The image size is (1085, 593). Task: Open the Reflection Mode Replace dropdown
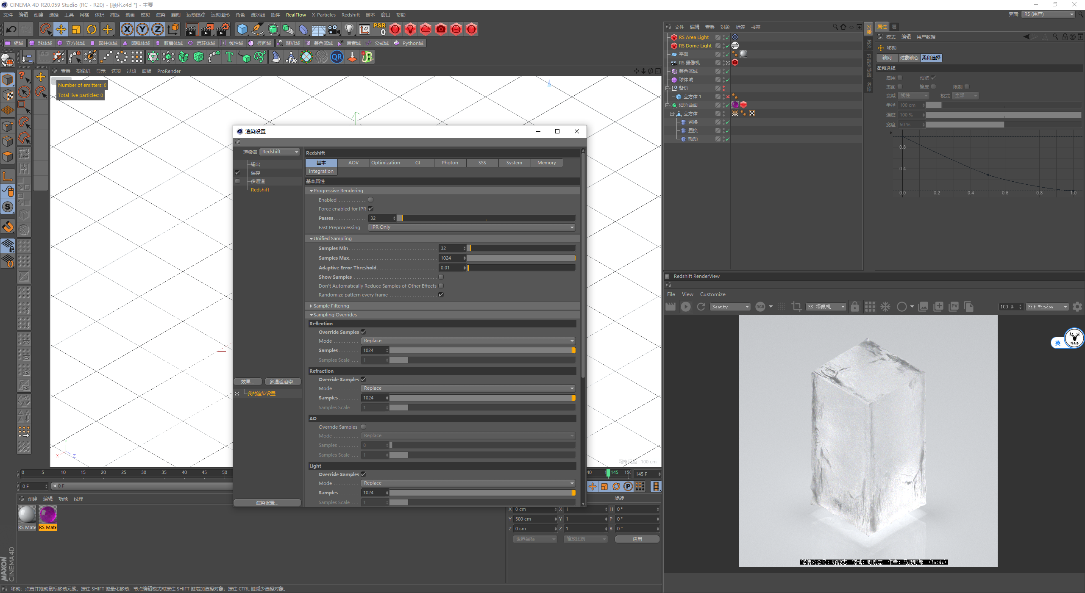pyautogui.click(x=468, y=340)
